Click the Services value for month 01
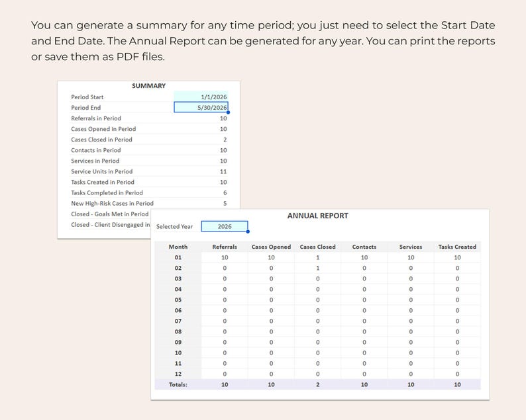526x420 pixels. point(411,257)
